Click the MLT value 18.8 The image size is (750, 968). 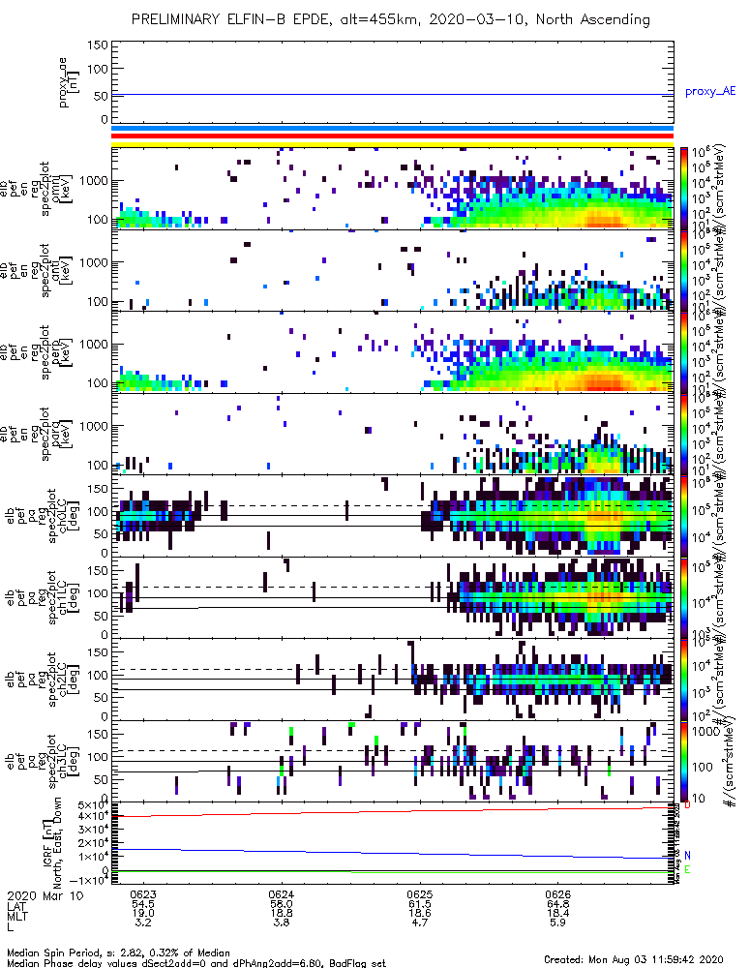[x=282, y=913]
